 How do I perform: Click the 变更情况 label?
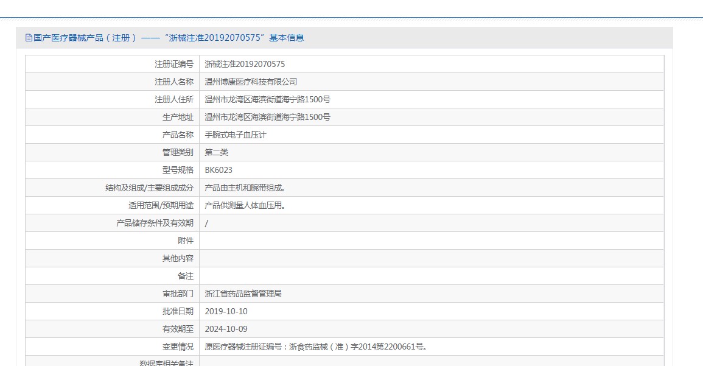(178, 347)
